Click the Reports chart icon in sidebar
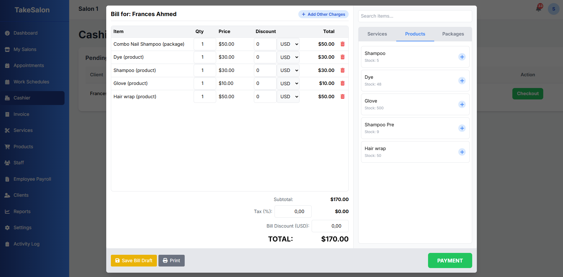The width and height of the screenshot is (563, 277). tap(7, 212)
